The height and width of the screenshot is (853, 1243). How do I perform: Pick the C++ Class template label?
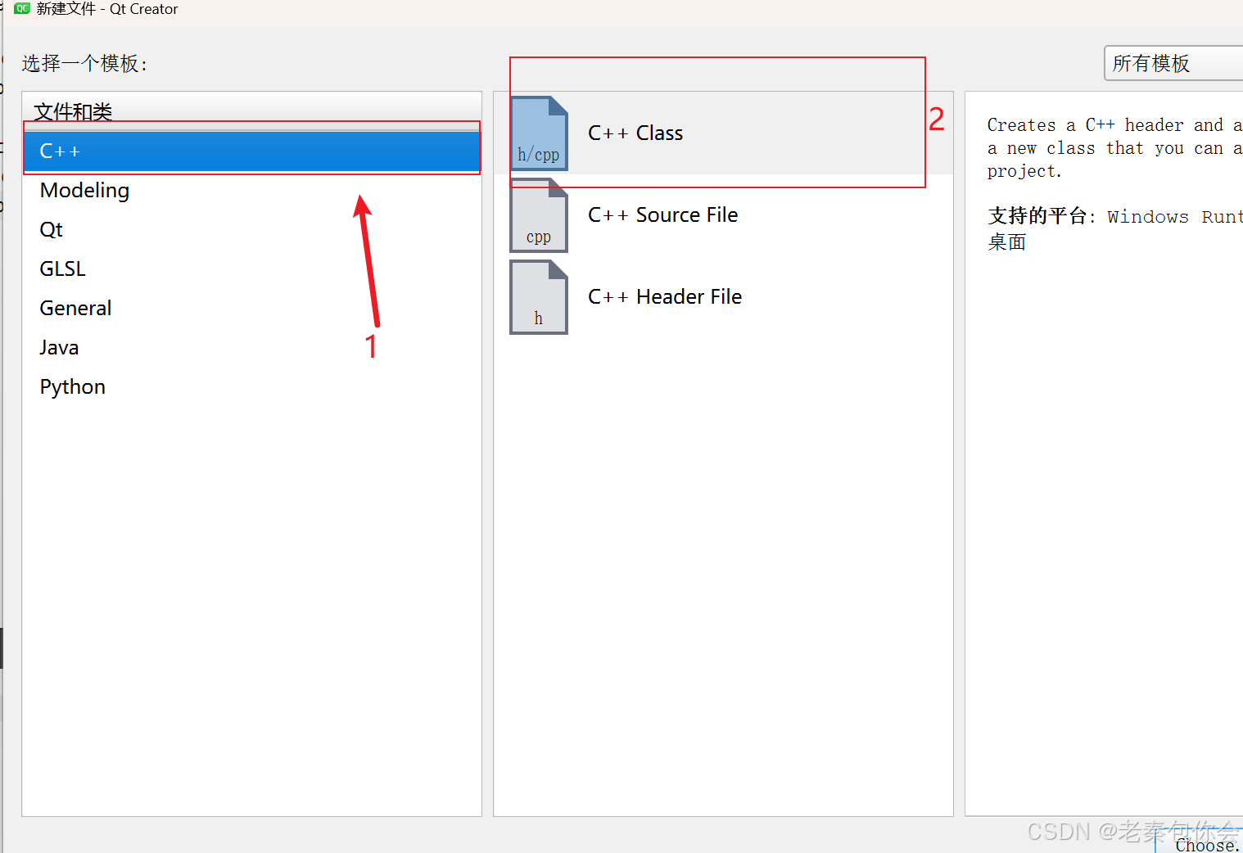point(635,133)
